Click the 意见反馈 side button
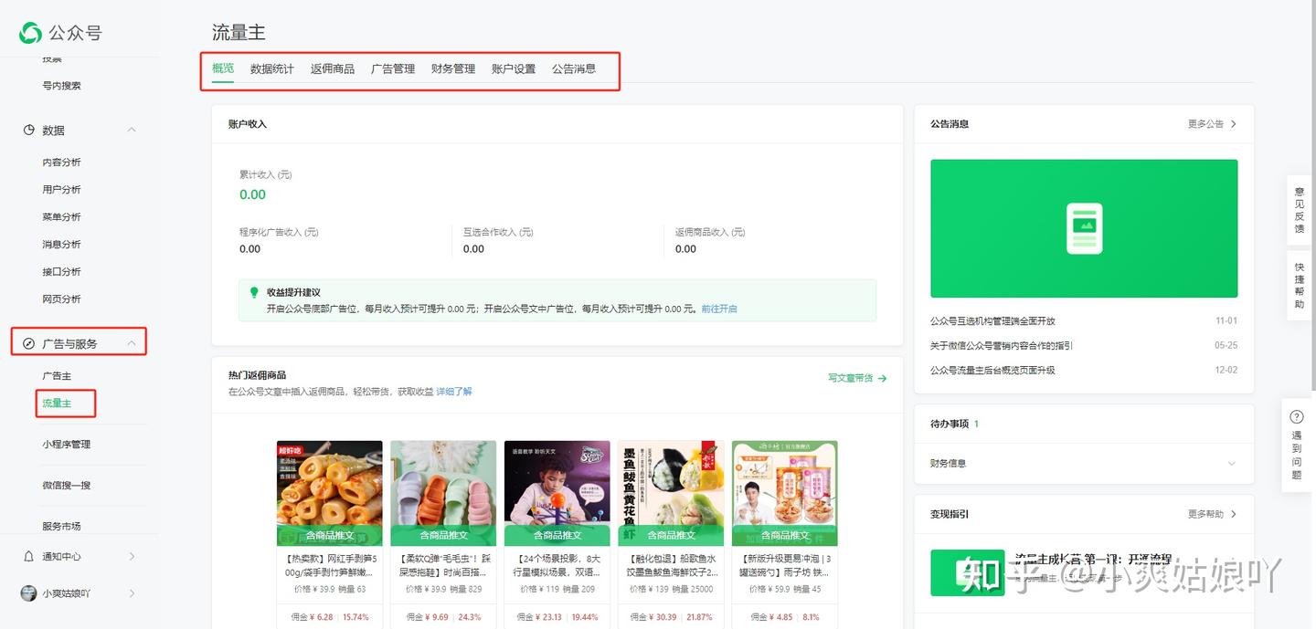Screen dimensions: 1316x629 (1300, 211)
